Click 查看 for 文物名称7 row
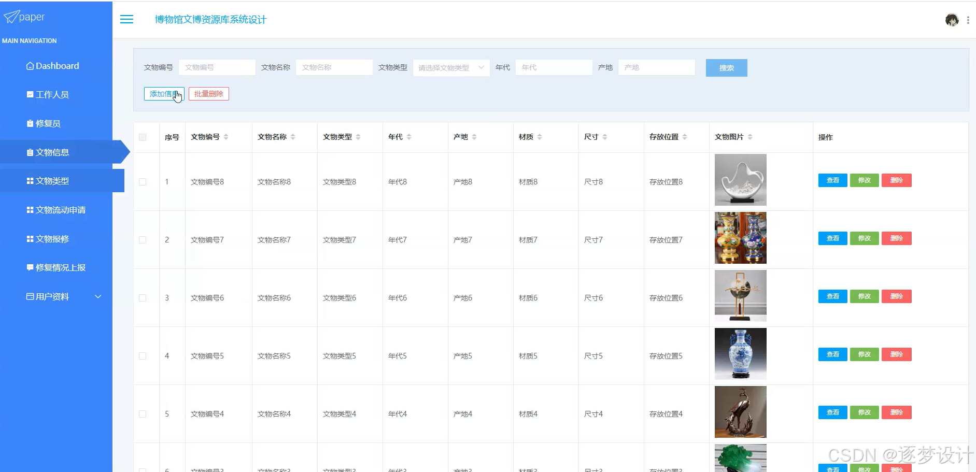976x472 pixels. tap(832, 238)
